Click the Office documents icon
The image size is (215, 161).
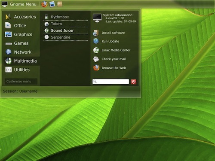[x=8, y=25]
